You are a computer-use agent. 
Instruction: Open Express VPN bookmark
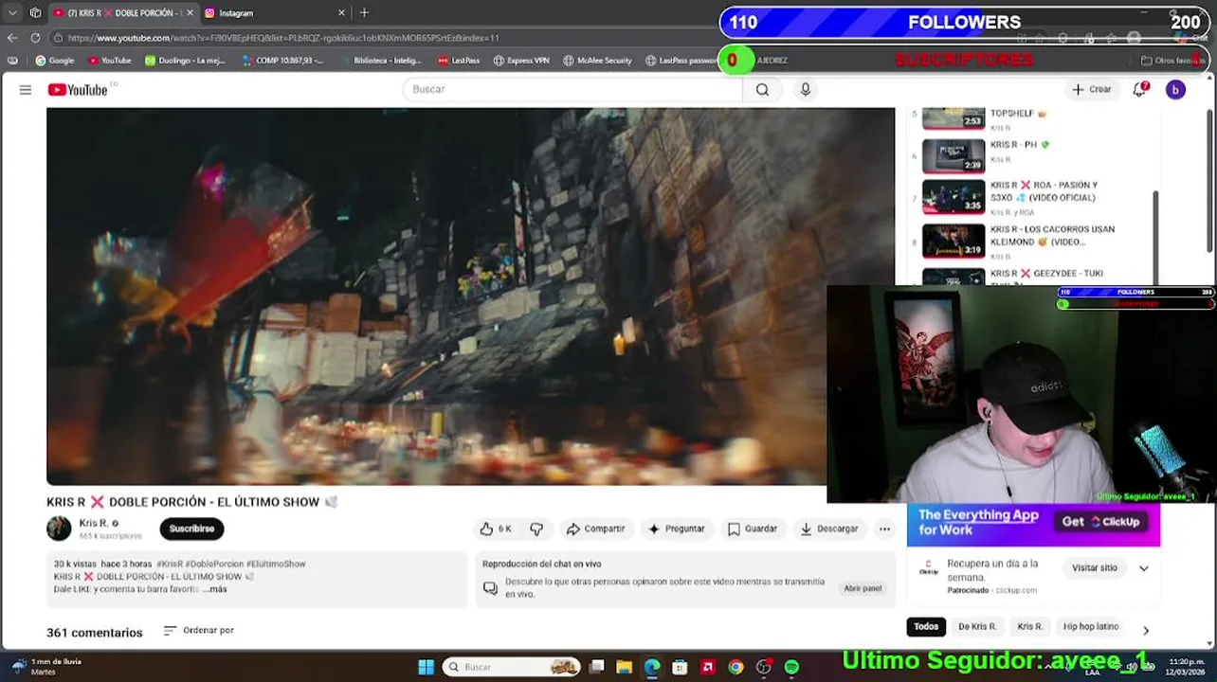(521, 61)
